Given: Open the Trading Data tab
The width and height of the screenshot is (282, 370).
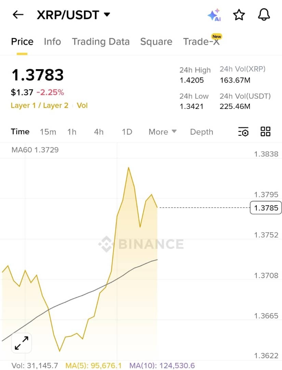Looking at the screenshot, I should [100, 42].
